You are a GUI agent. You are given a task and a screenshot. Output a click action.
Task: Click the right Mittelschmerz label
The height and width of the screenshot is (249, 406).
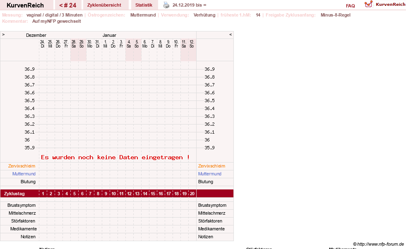212,213
